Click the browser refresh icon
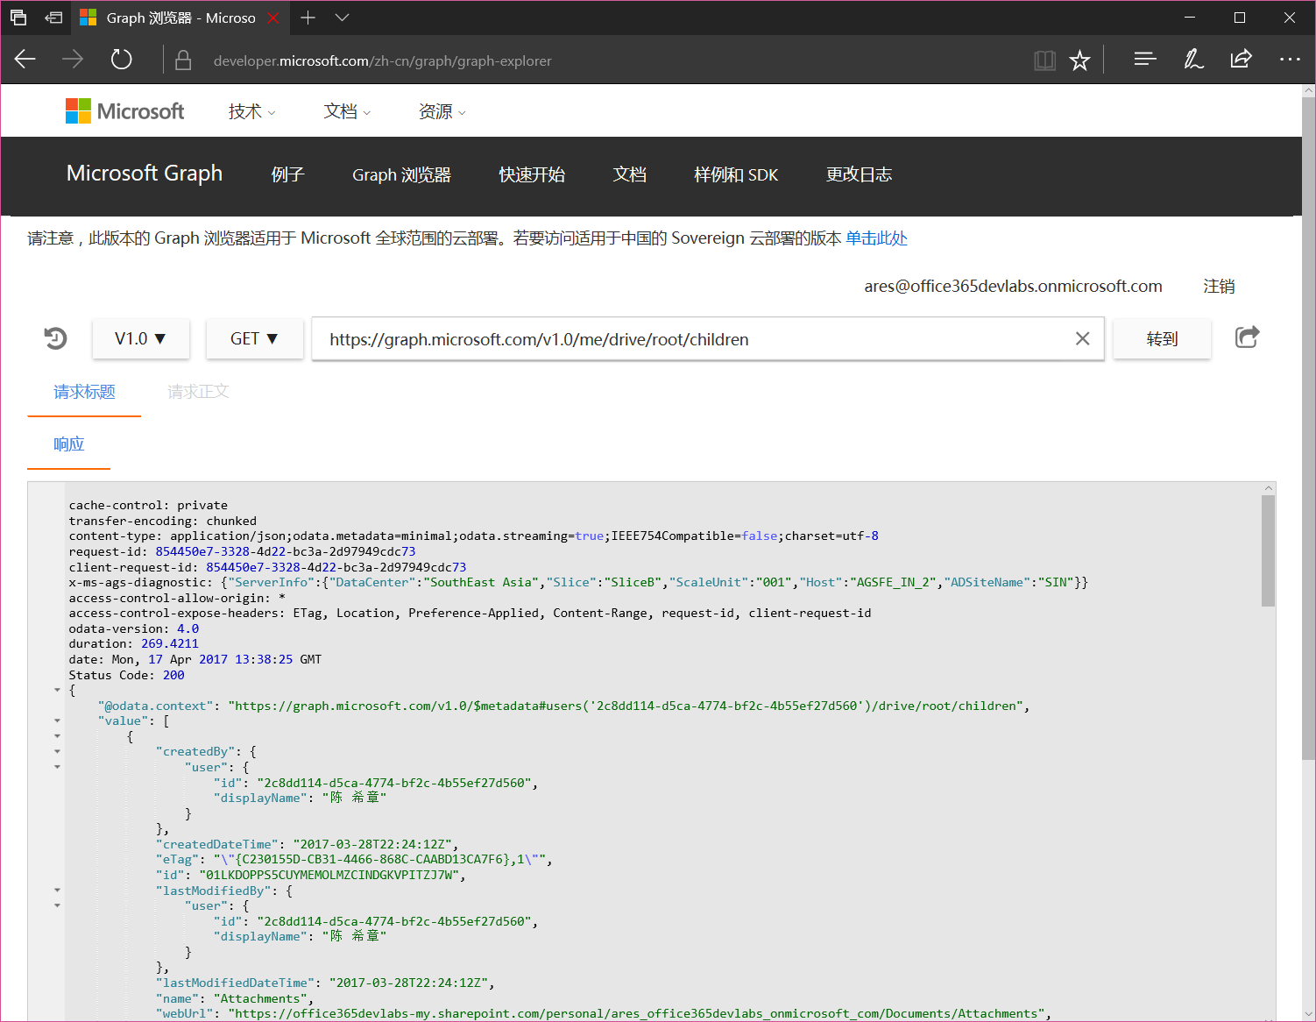The image size is (1316, 1022). pos(121,60)
